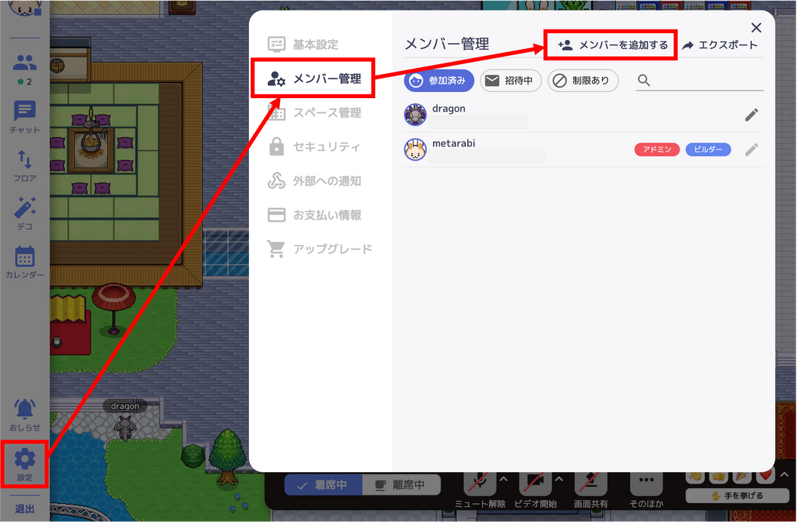797x522 pixels.
Task: Filter by 招待中 invited members
Action: pos(510,80)
